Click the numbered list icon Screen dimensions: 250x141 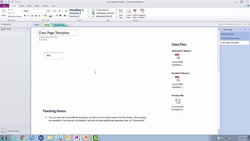click(x=60, y=11)
